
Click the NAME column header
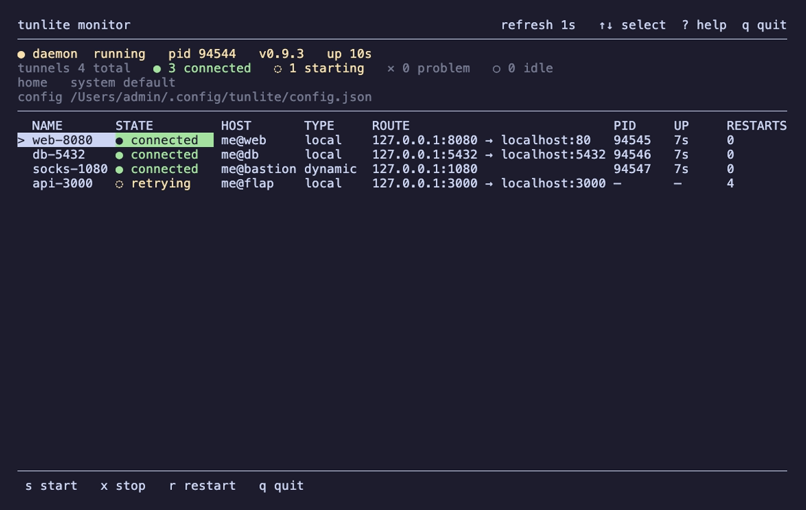[x=47, y=125]
